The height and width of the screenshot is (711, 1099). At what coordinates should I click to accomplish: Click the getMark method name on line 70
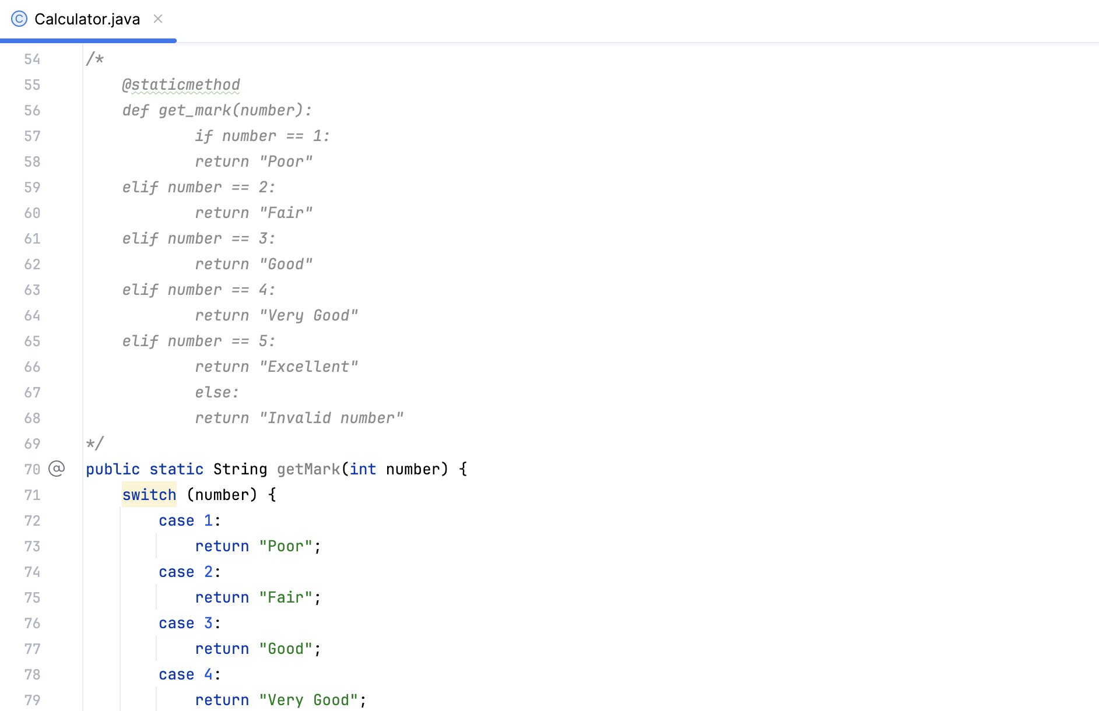click(x=308, y=469)
